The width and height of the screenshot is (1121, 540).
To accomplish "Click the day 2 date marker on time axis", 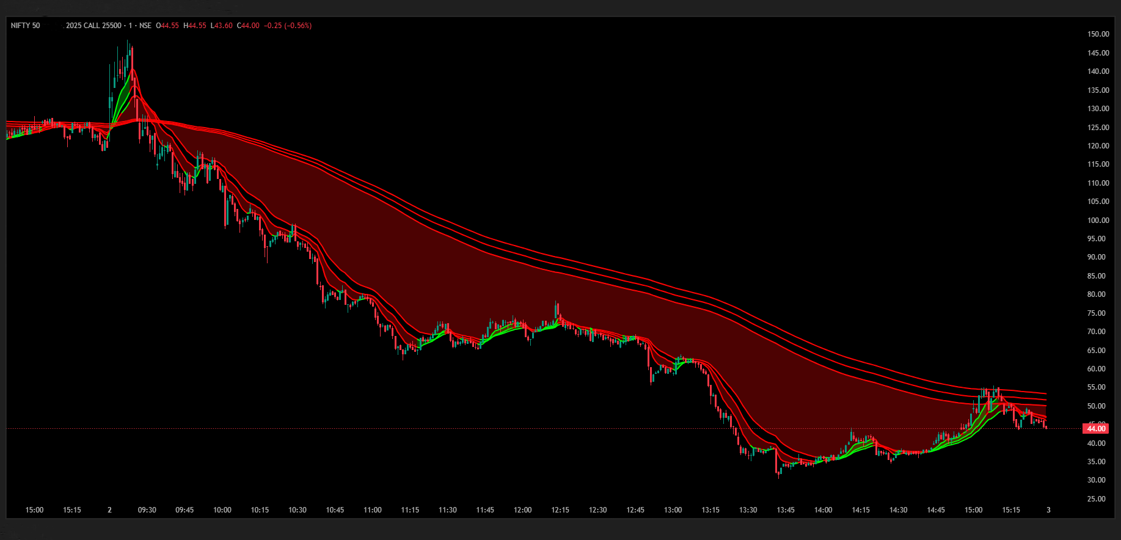I will [x=109, y=510].
